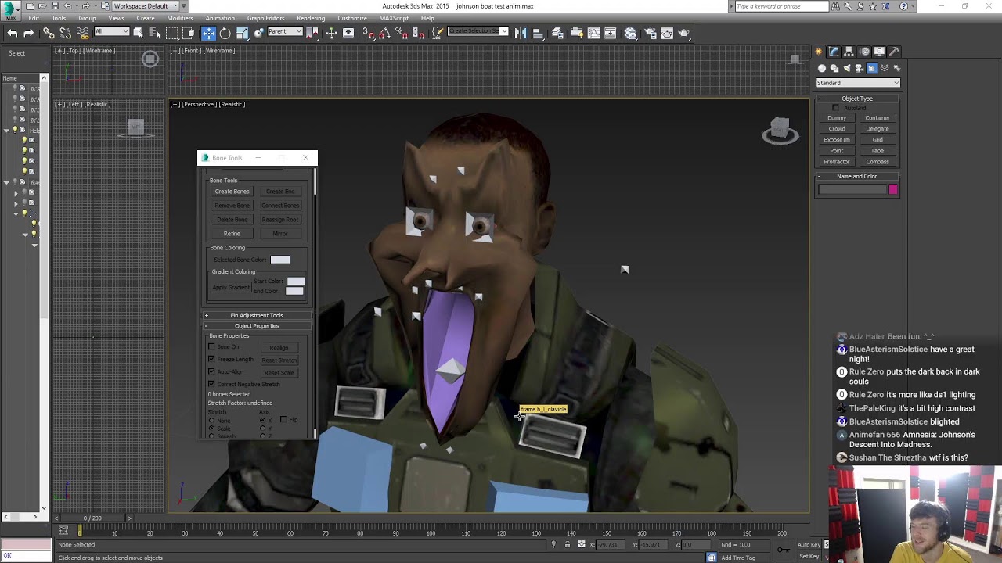This screenshot has height=563, width=1002.
Task: Activate the Select Object tool
Action: click(x=139, y=33)
